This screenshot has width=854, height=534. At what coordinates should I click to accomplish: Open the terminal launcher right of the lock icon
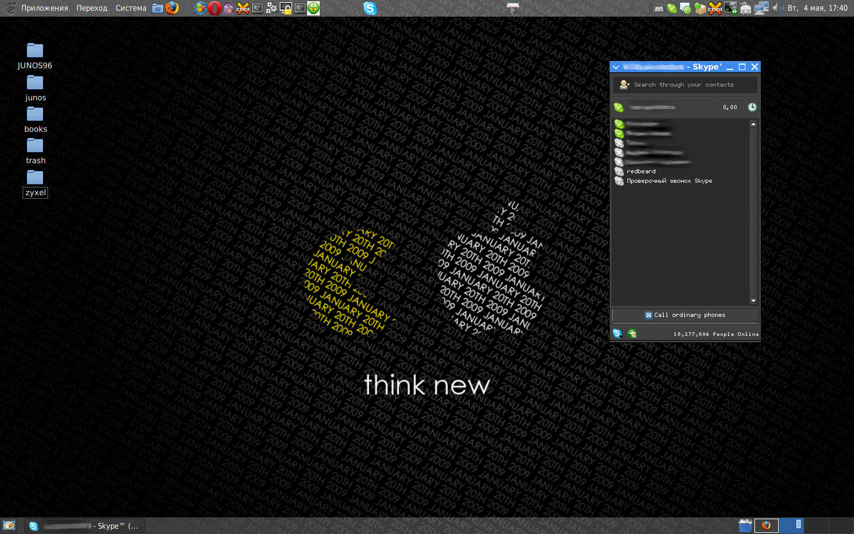(299, 8)
